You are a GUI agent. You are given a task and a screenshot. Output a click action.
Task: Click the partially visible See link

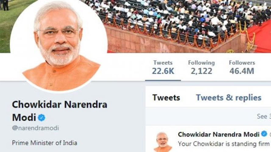(264, 117)
